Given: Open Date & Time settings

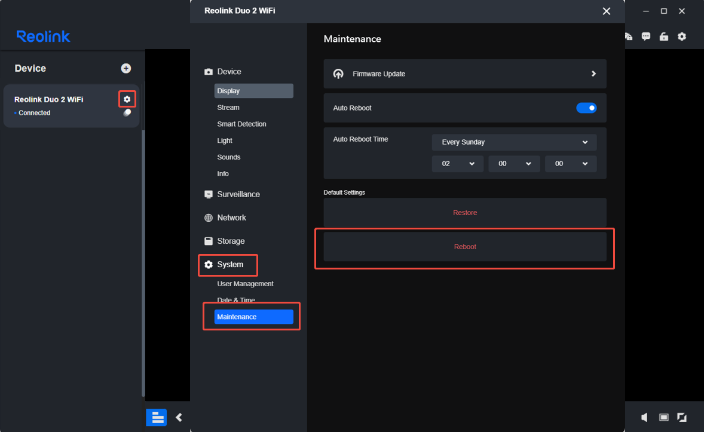Looking at the screenshot, I should coord(235,300).
